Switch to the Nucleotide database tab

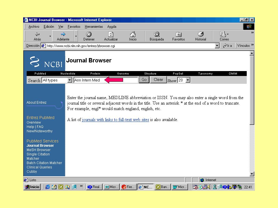point(68,74)
